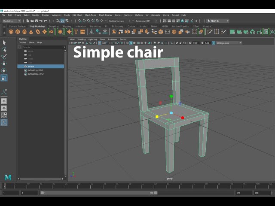Create a polygon cube from the shelf

tap(18, 32)
